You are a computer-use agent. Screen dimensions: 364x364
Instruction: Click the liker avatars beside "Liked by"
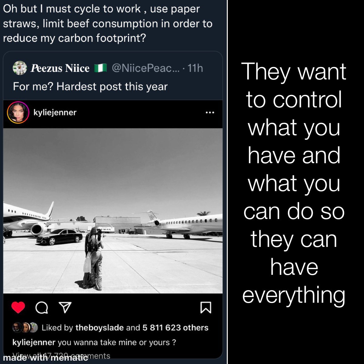click(25, 328)
